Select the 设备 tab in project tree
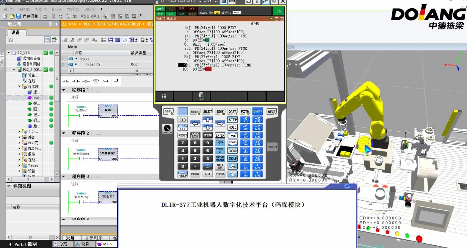The image size is (467, 248). tap(16, 32)
